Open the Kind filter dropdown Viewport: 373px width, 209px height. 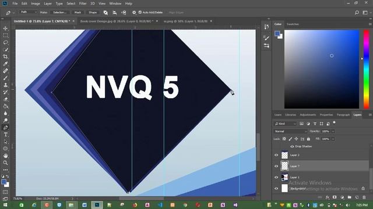click(285, 124)
